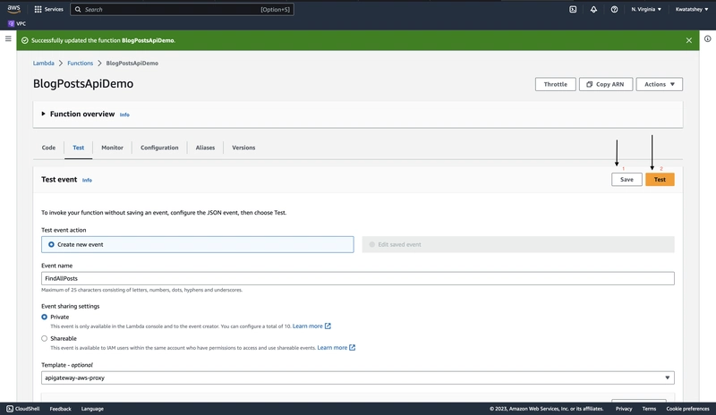Open the left navigation hamburger menu
Viewport: 716px width, 415px height.
tap(8, 38)
